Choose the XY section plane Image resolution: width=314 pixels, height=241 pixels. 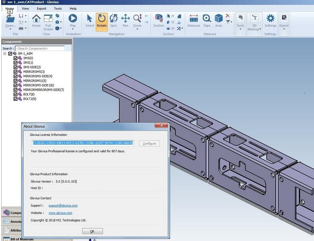[171, 16]
